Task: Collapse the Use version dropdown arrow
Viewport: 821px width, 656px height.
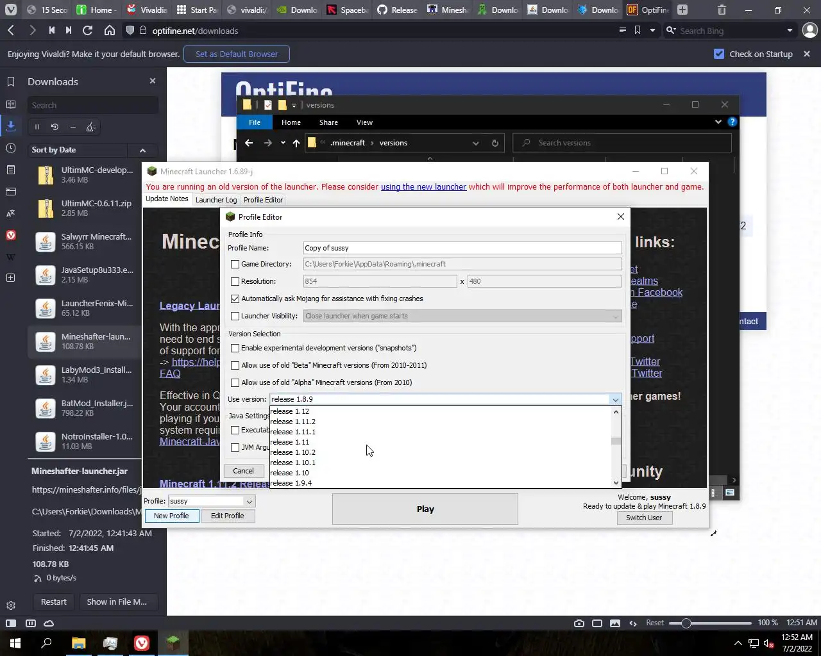Action: coord(615,399)
